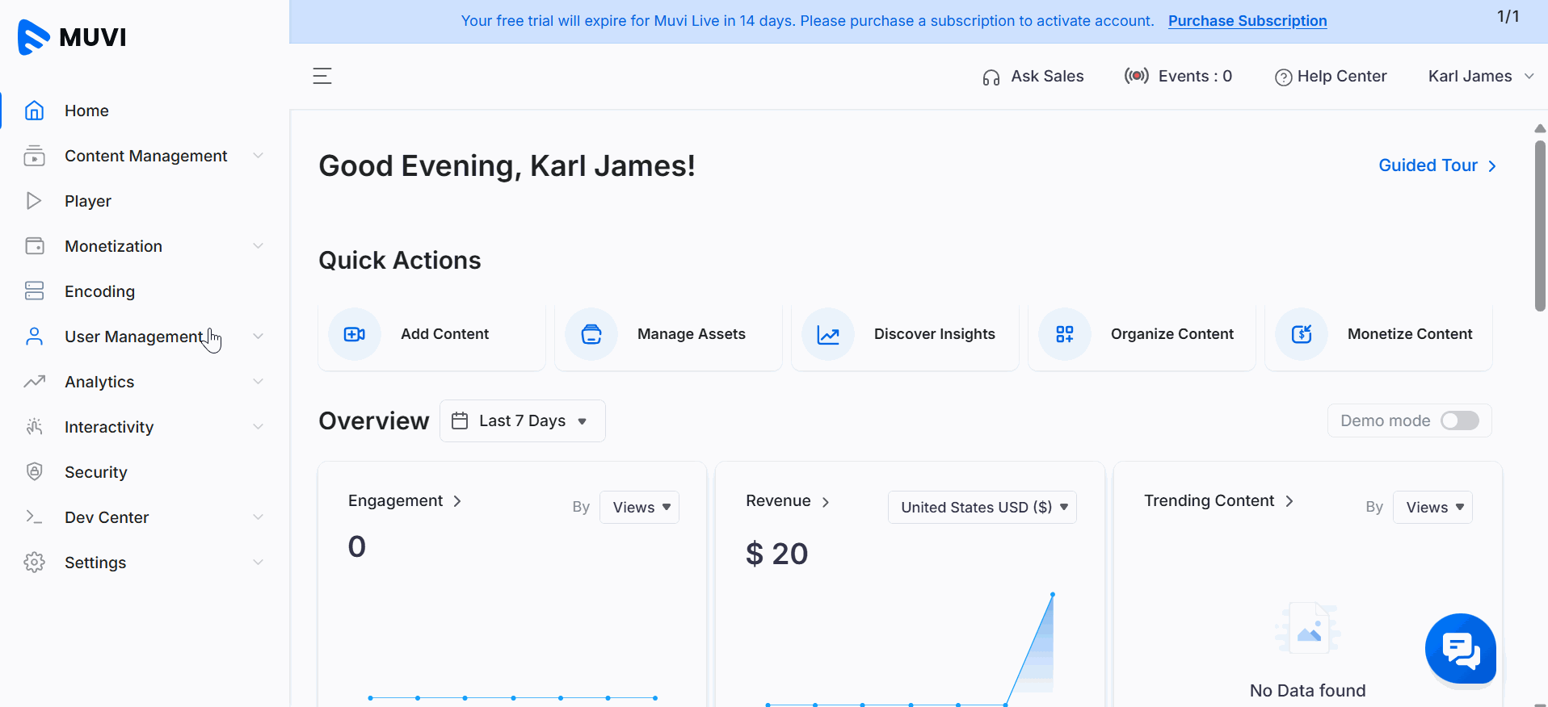Open the Last 7 Days date dropdown
This screenshot has width=1548, height=707.
pyautogui.click(x=523, y=420)
